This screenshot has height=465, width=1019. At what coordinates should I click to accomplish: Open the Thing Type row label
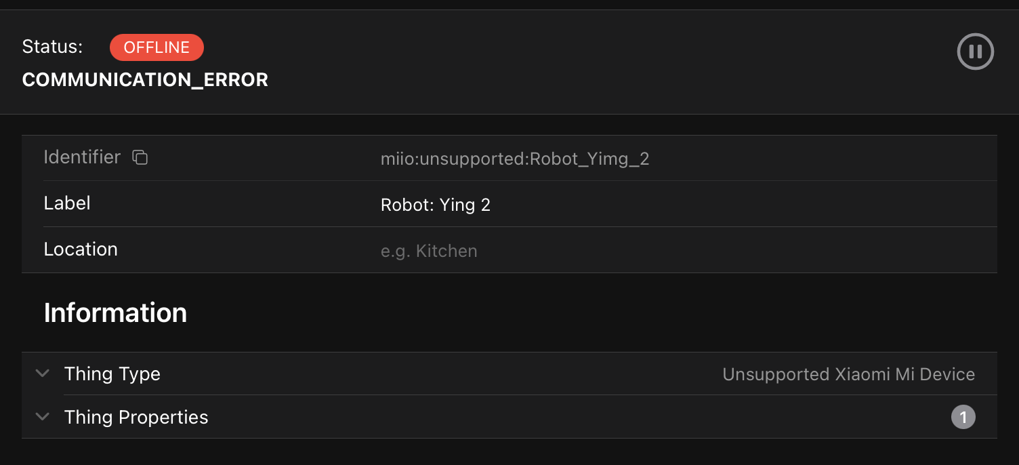(x=112, y=374)
